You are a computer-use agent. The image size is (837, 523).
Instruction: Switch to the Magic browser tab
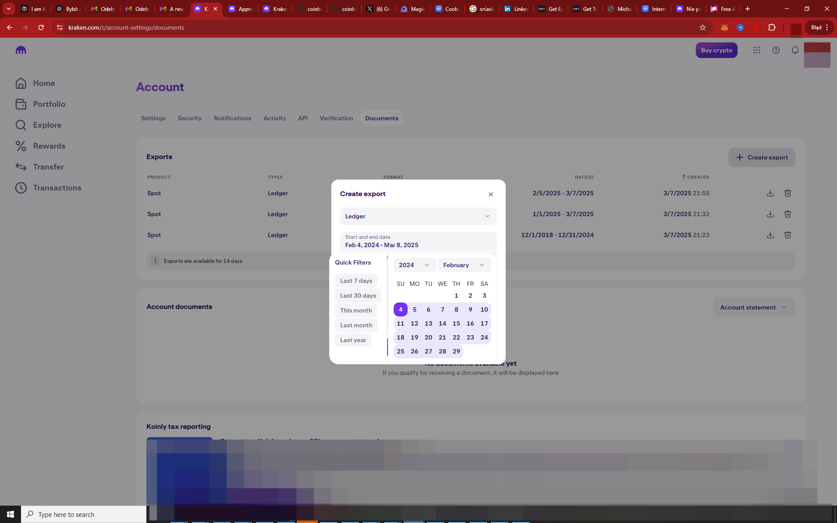click(x=413, y=9)
